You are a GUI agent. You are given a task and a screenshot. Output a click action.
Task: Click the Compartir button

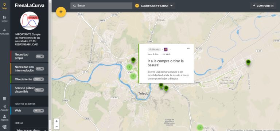click(x=263, y=6)
